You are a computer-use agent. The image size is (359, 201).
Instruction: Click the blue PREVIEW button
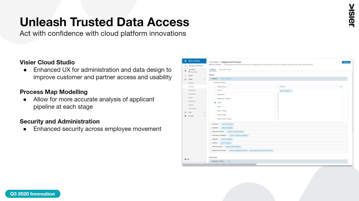pos(346,62)
